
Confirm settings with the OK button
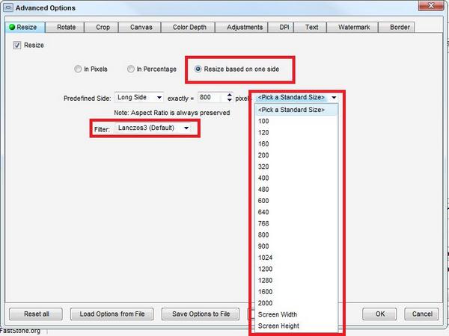[x=379, y=314]
